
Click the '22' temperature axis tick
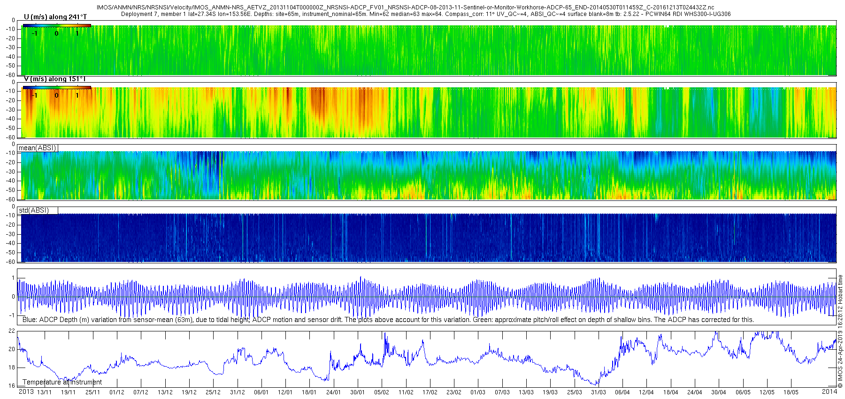coord(12,331)
